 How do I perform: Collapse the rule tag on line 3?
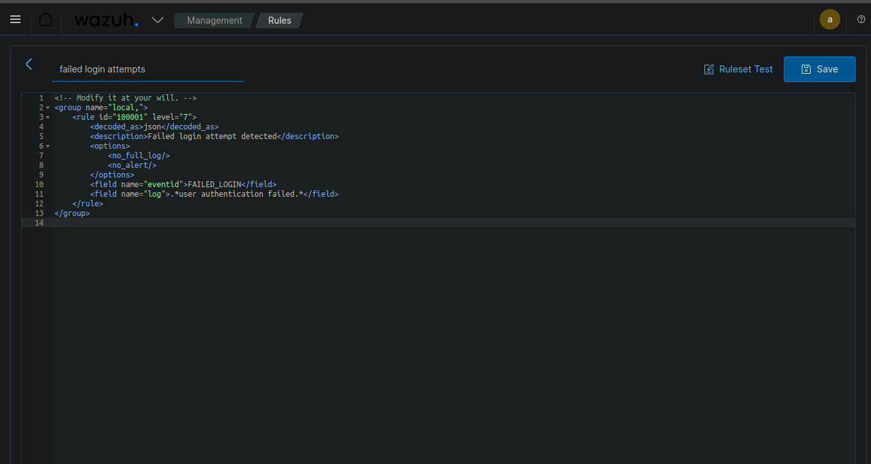[47, 117]
